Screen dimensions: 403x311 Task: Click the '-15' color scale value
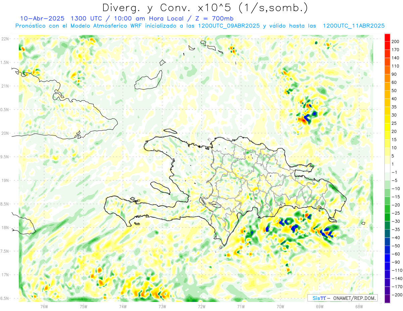[x=396, y=197]
